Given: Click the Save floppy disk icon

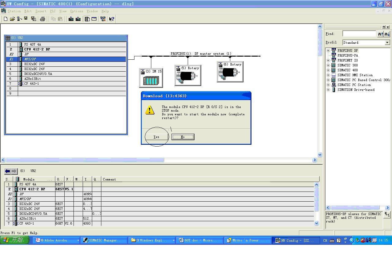Looking at the screenshot, I should click(x=26, y=19).
